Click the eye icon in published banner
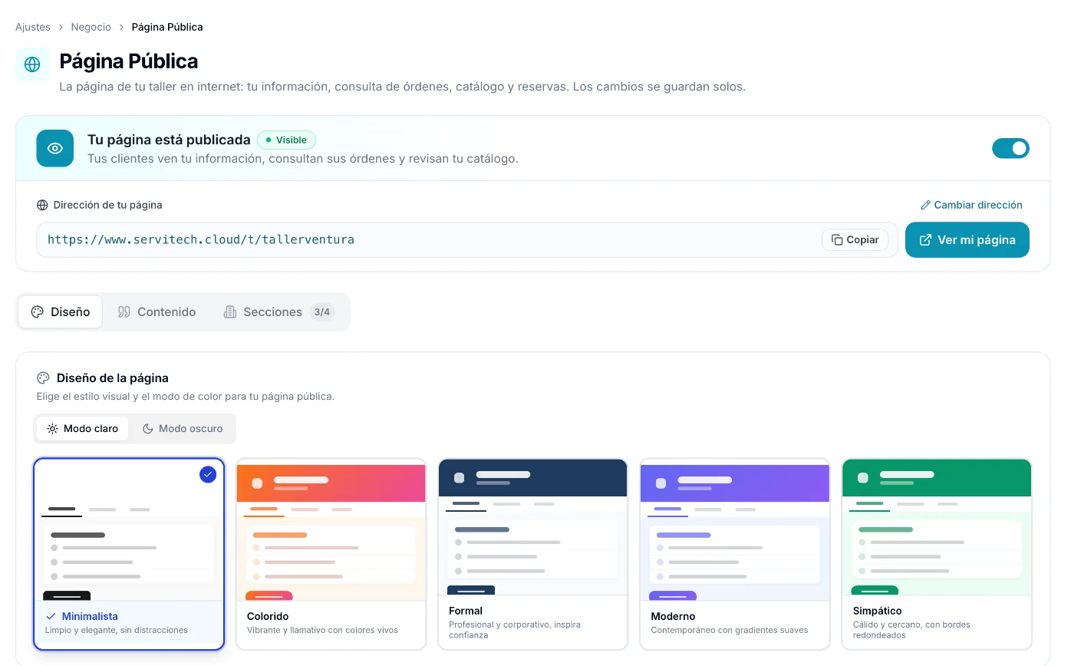The height and width of the screenshot is (666, 1071). click(55, 148)
